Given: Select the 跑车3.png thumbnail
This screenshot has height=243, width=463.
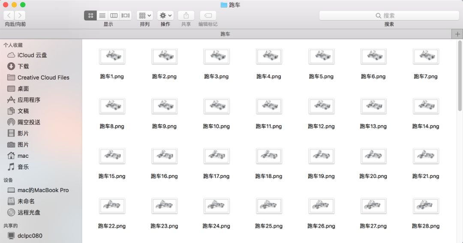Looking at the screenshot, I should (x=216, y=56).
